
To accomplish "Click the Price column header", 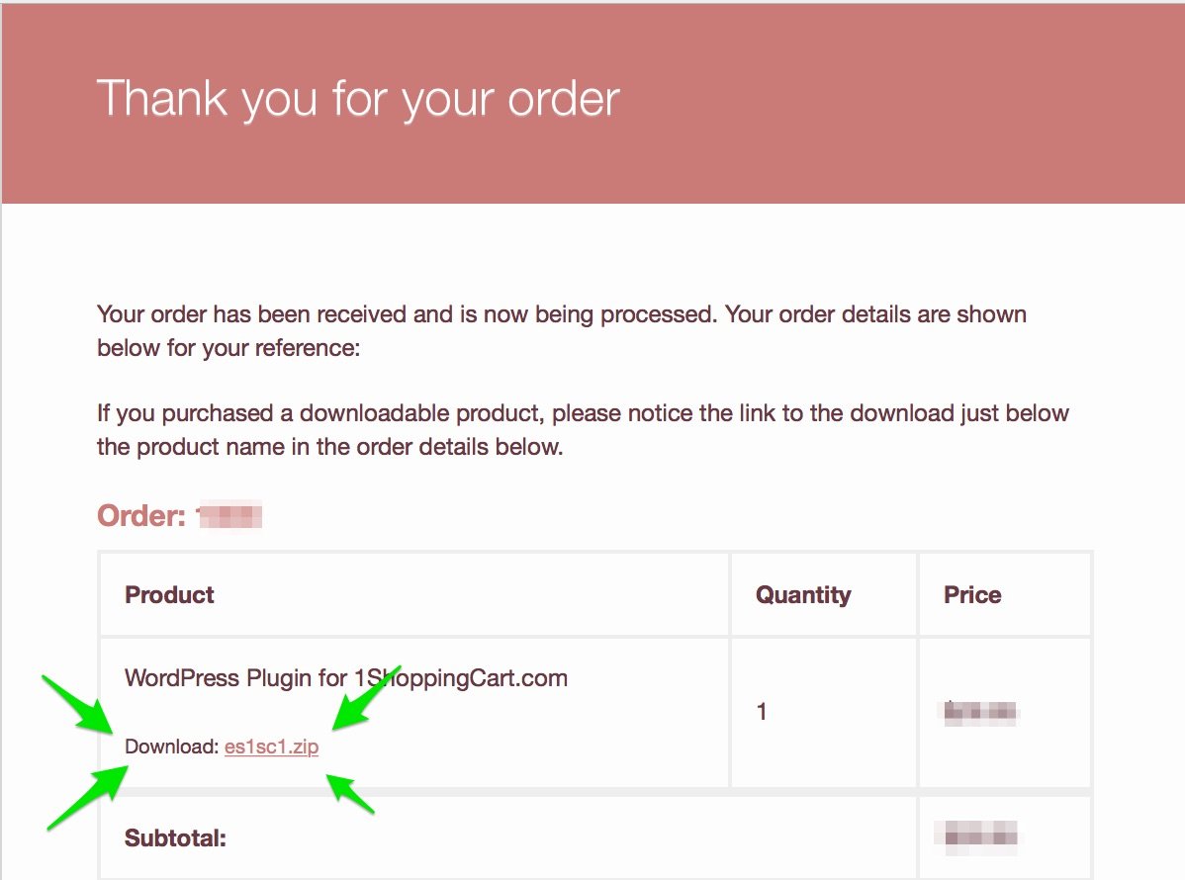I will coord(972,594).
